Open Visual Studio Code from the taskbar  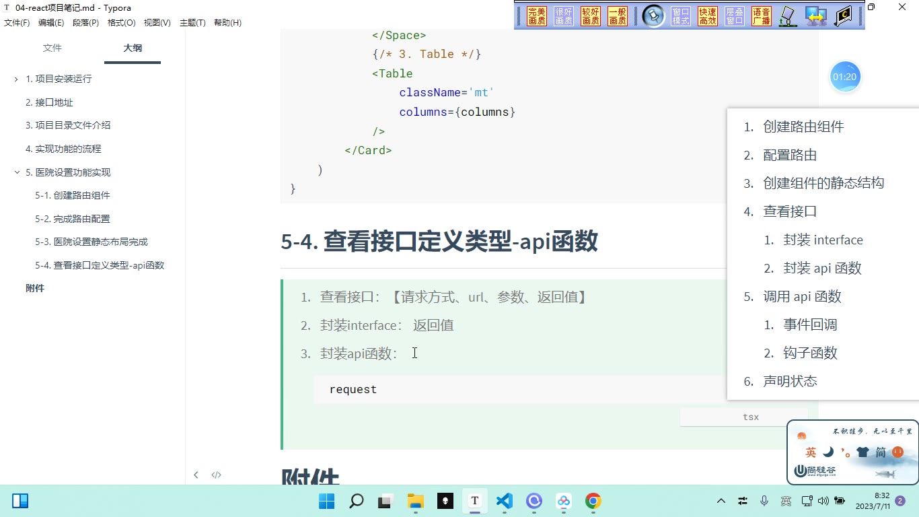coord(505,501)
